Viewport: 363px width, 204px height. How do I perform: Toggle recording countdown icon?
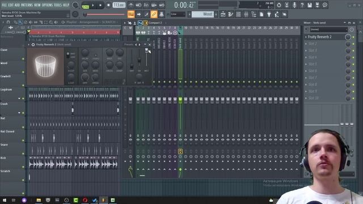coord(146,5)
